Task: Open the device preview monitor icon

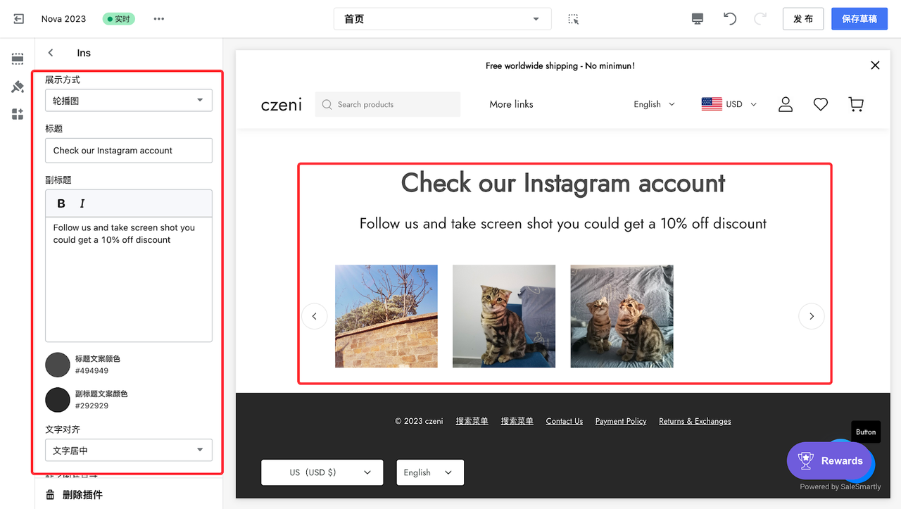Action: point(697,19)
